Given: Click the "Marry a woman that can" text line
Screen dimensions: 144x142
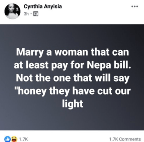Looking at the screenshot, I should (73, 52).
